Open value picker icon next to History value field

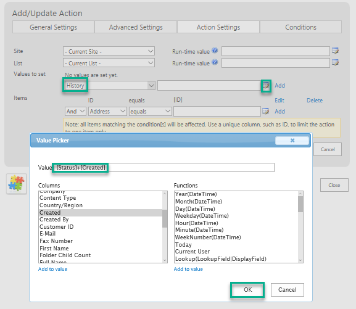click(266, 86)
